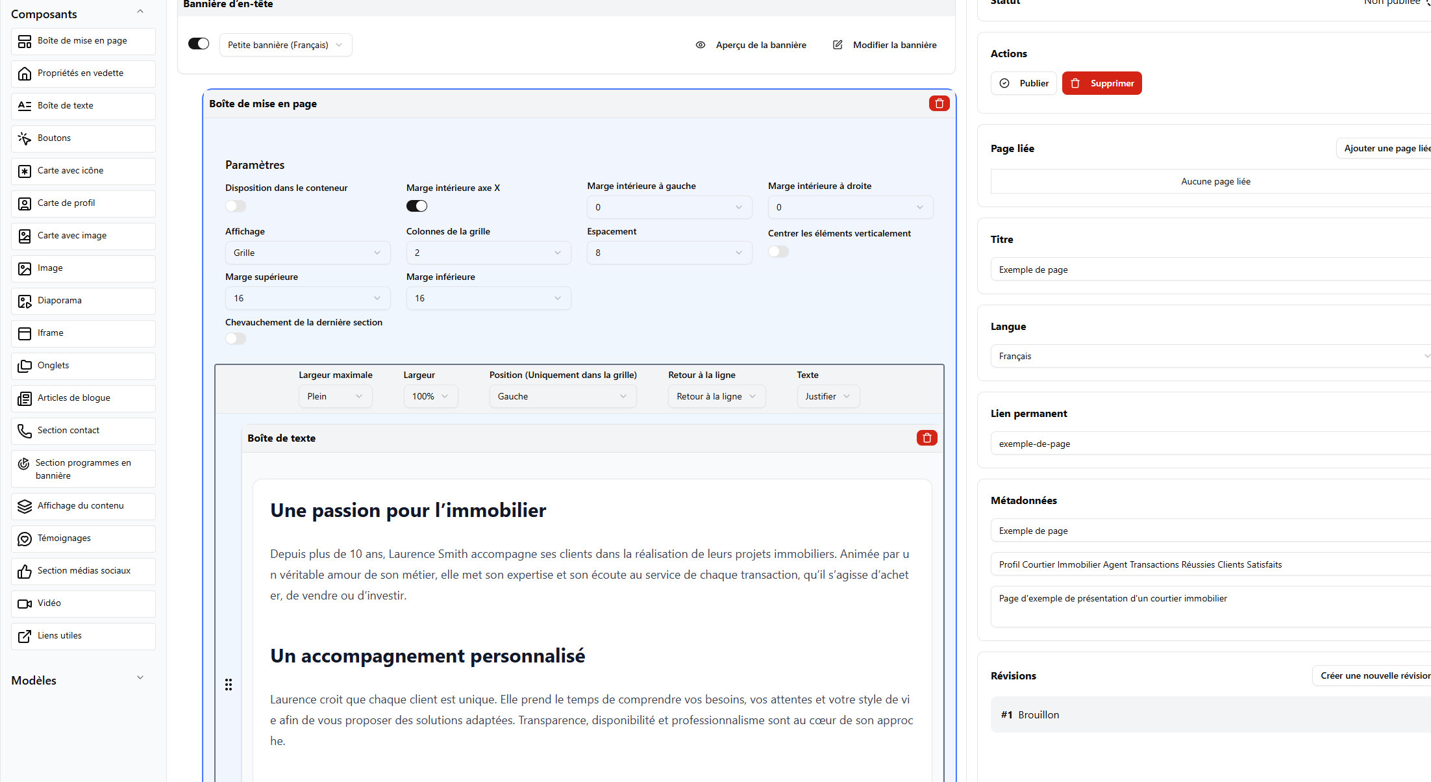This screenshot has height=782, width=1431.
Task: Select revision #1 Brouillon
Action: [1211, 714]
